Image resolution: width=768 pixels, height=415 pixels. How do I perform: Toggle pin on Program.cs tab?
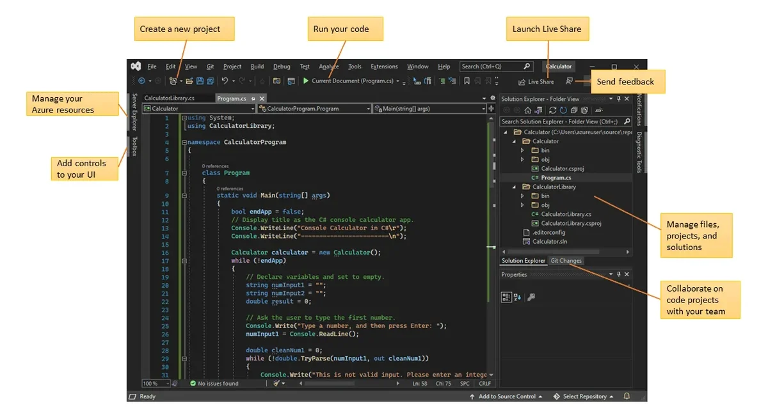pos(253,99)
